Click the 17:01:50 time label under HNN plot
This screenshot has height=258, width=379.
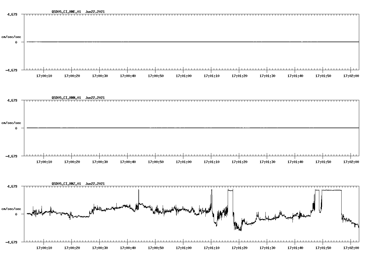click(323, 162)
